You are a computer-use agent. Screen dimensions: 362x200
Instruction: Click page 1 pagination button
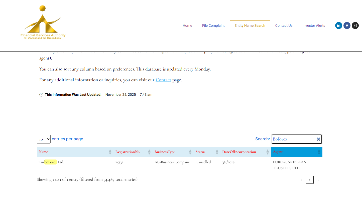pos(309,180)
